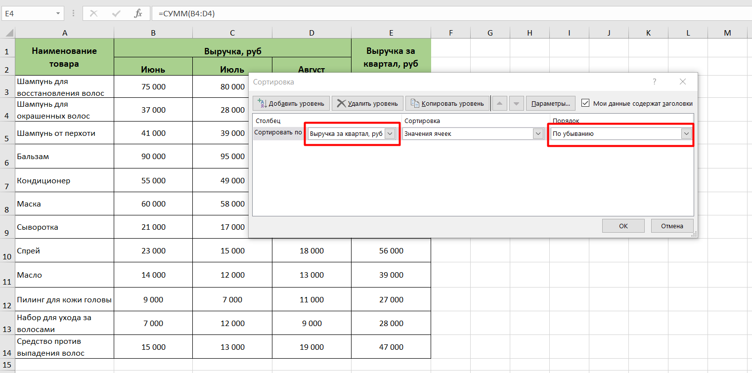
Task: Click the Наименование товара header cell
Action: pos(64,57)
